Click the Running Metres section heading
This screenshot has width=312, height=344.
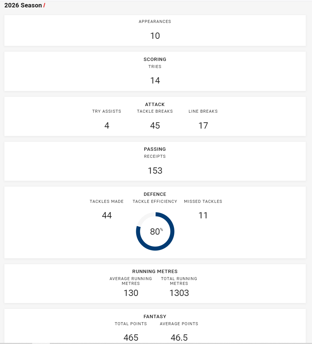[x=155, y=271]
